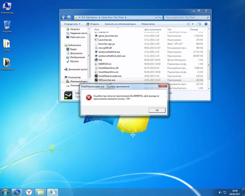The height and width of the screenshot is (196, 245).
Task: Select launcher.vpp_pc file icon
Action: point(96,44)
